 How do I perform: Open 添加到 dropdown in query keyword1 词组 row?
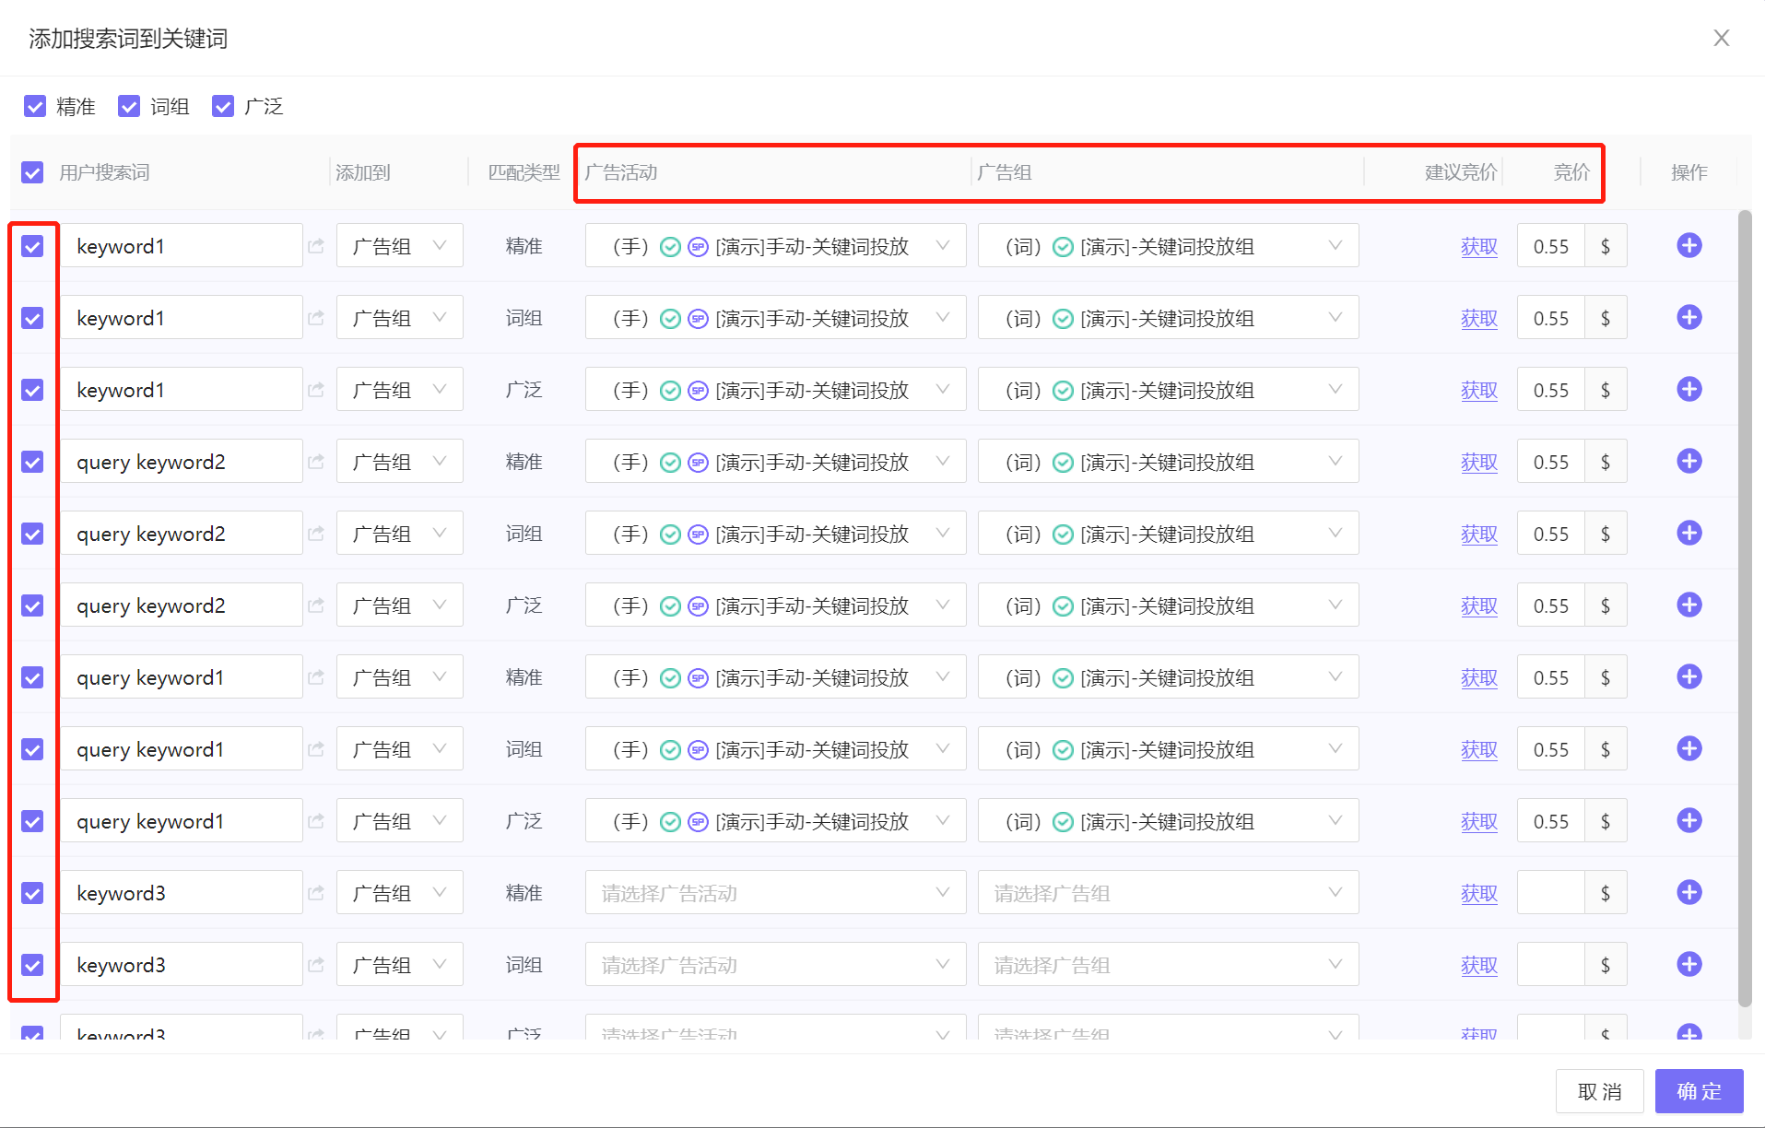[399, 749]
